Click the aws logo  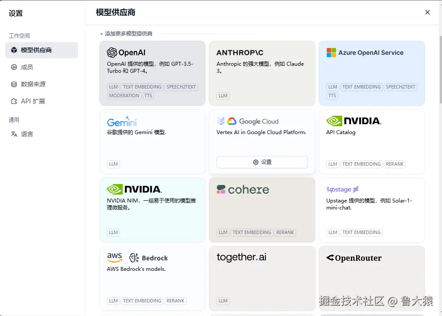coord(114,257)
